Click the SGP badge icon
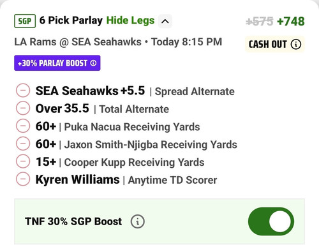Screen dimensions: 319x245 pos(25,21)
